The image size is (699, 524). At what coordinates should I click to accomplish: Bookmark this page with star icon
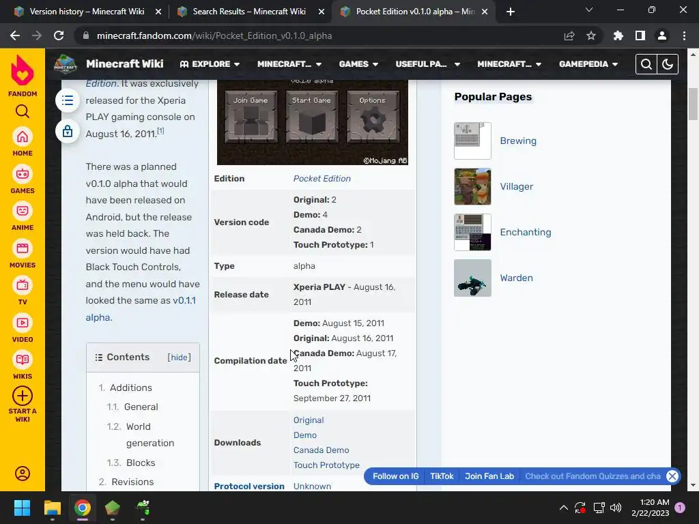[x=591, y=35]
